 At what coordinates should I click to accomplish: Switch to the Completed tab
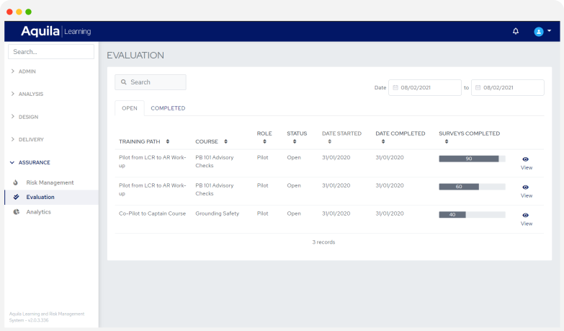pyautogui.click(x=168, y=108)
